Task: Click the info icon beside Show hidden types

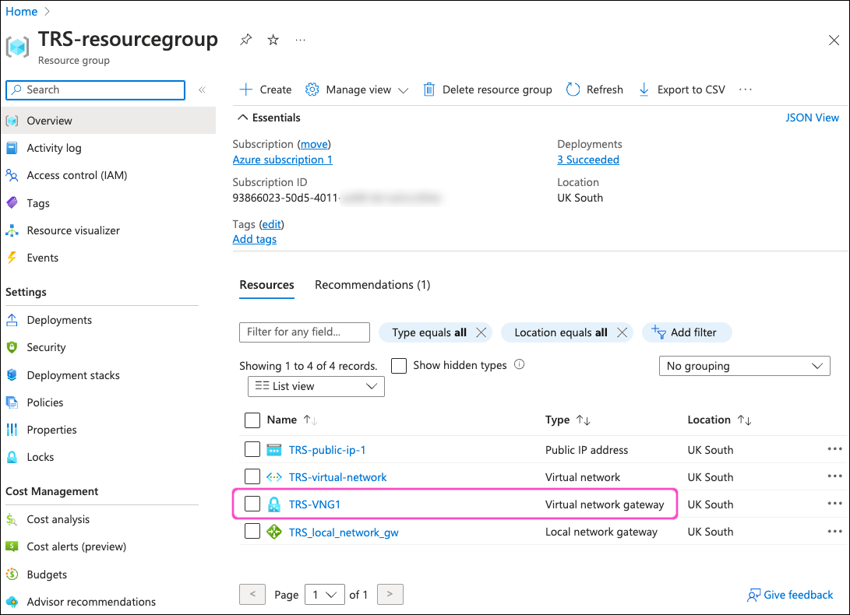Action: [x=520, y=364]
